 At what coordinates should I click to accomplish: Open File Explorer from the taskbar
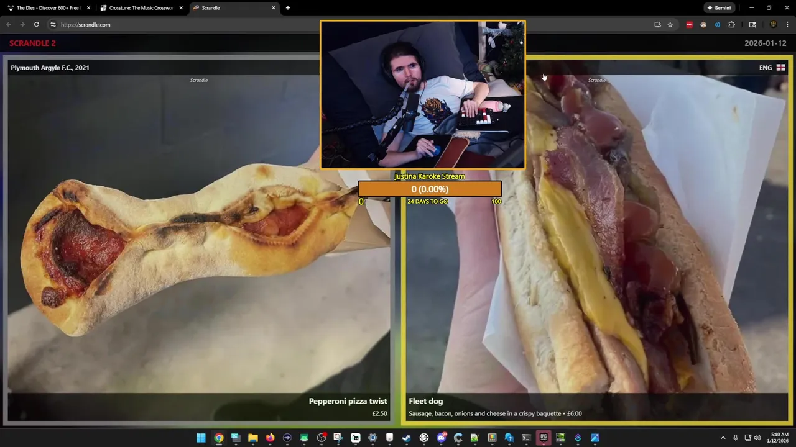click(253, 438)
